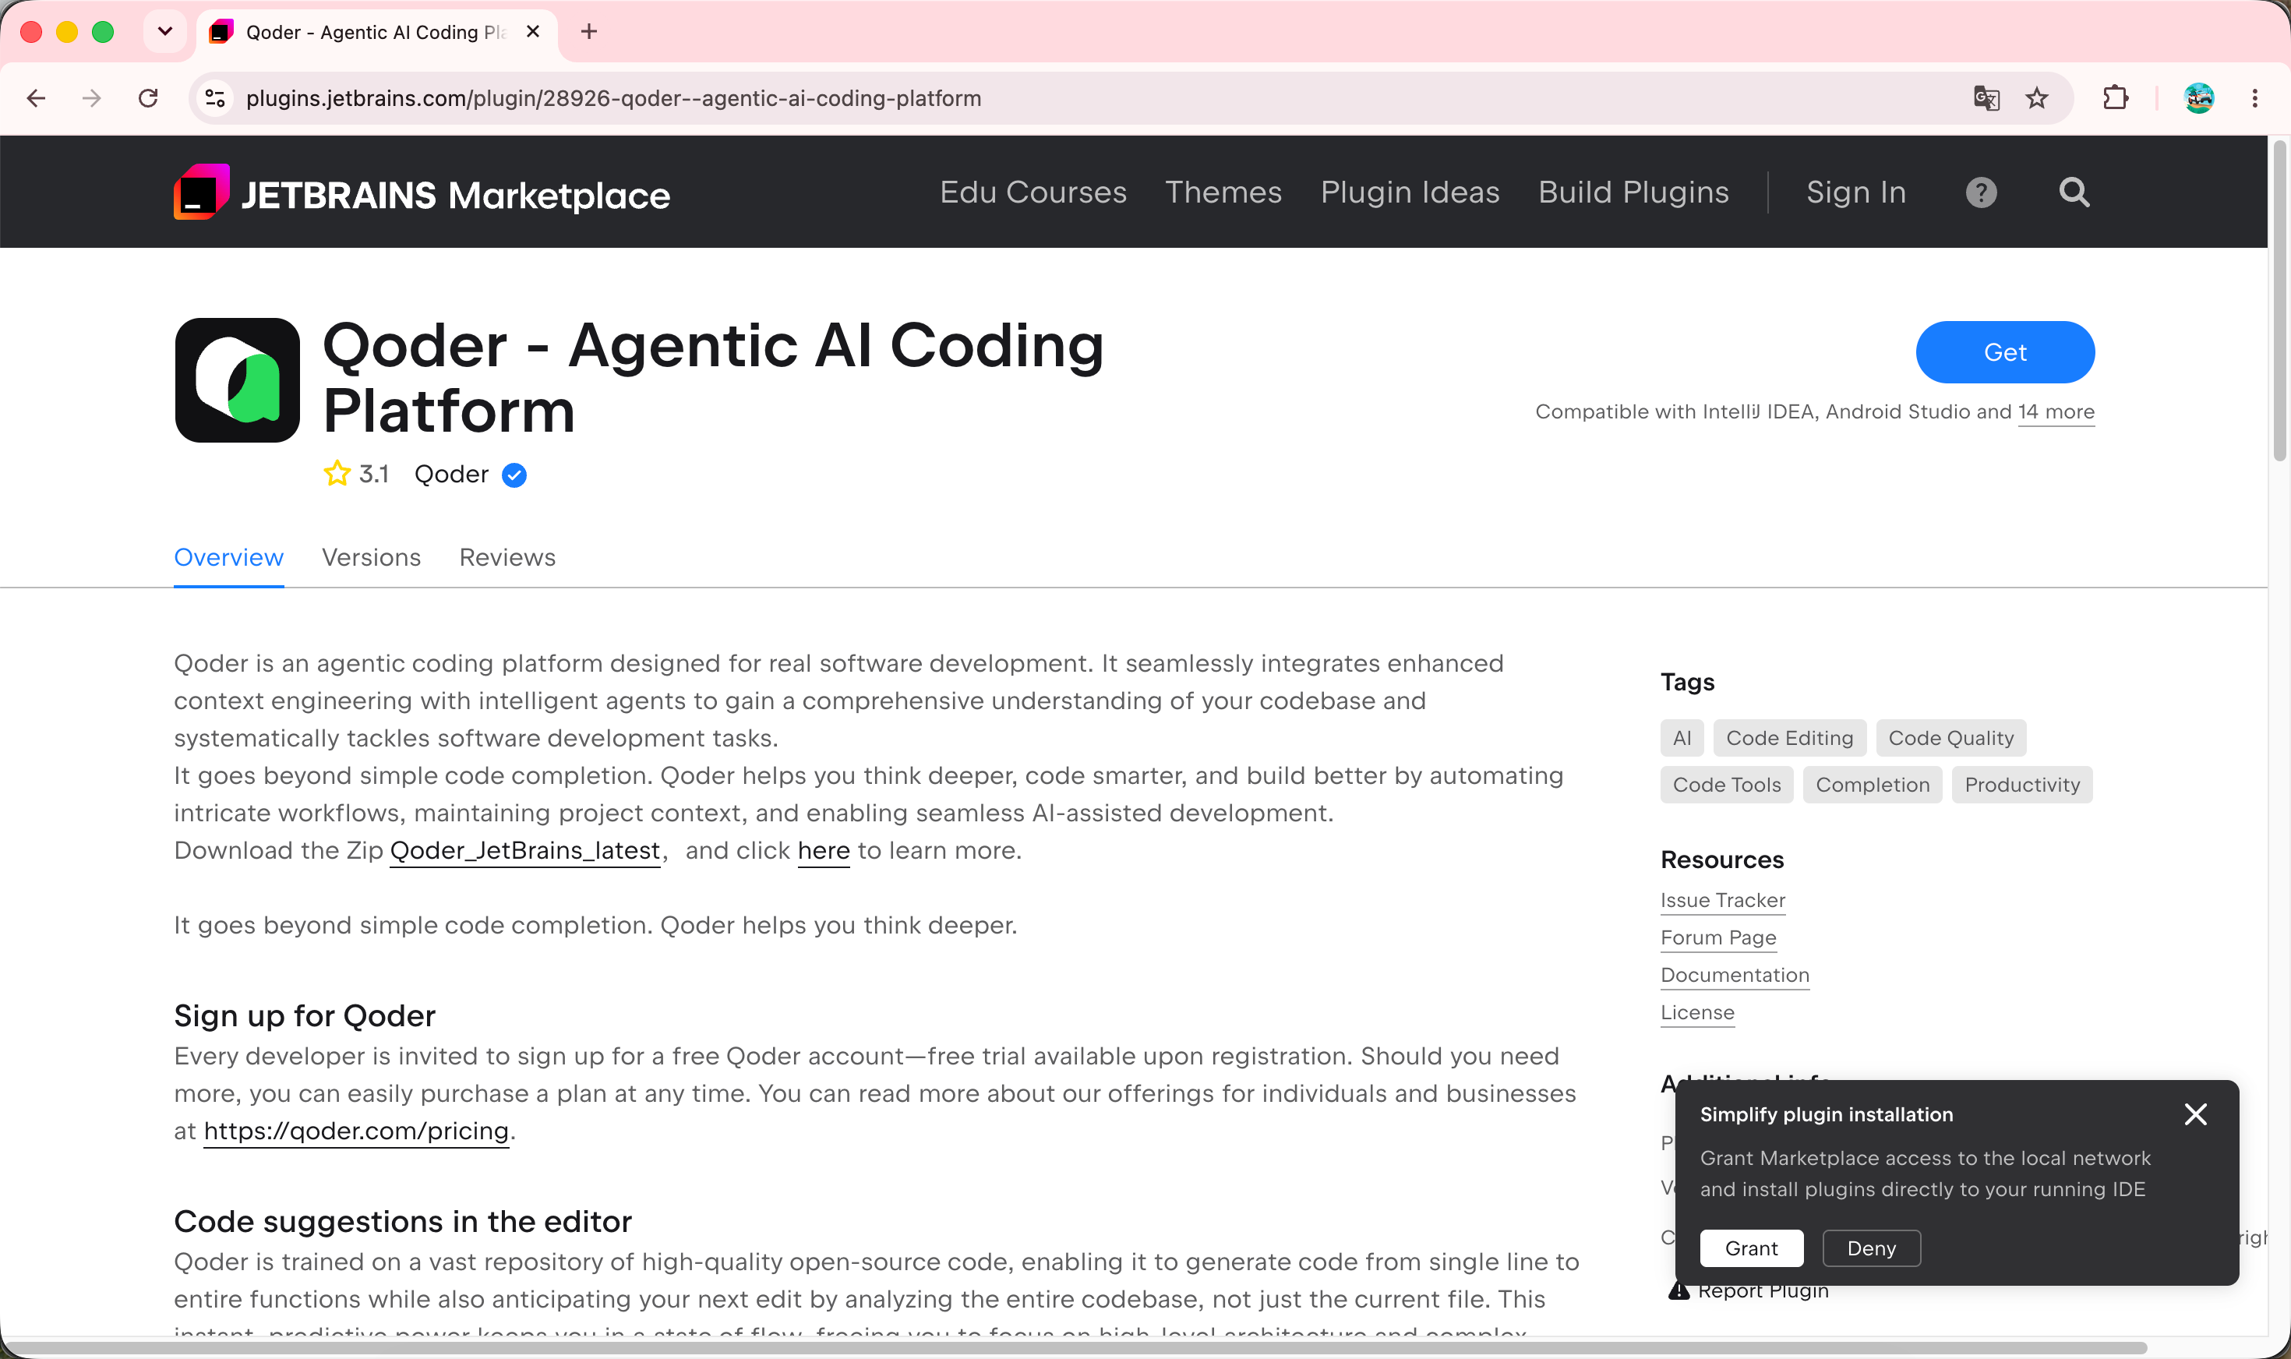Click the blue Get button
Viewport: 2291px width, 1359px height.
click(2005, 352)
